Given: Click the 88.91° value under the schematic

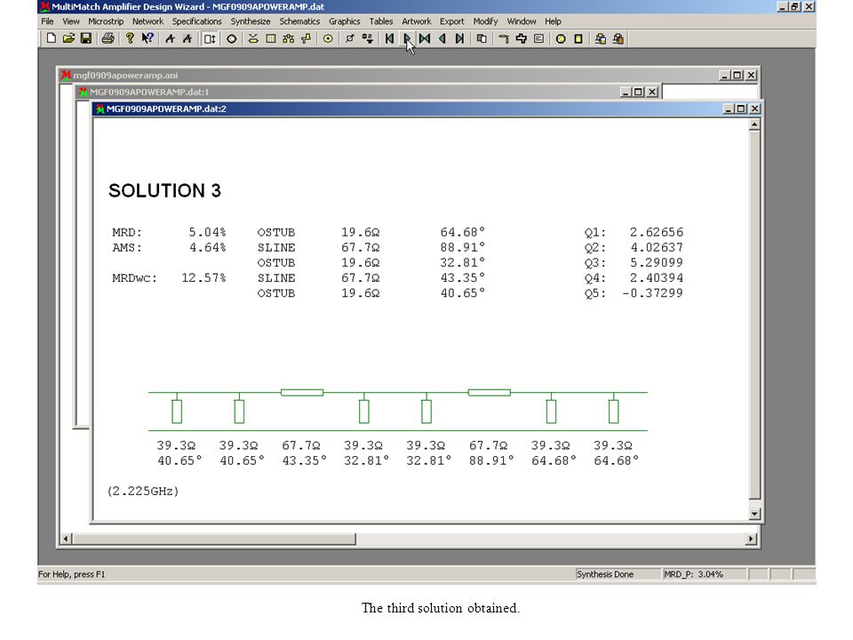Looking at the screenshot, I should point(491,460).
